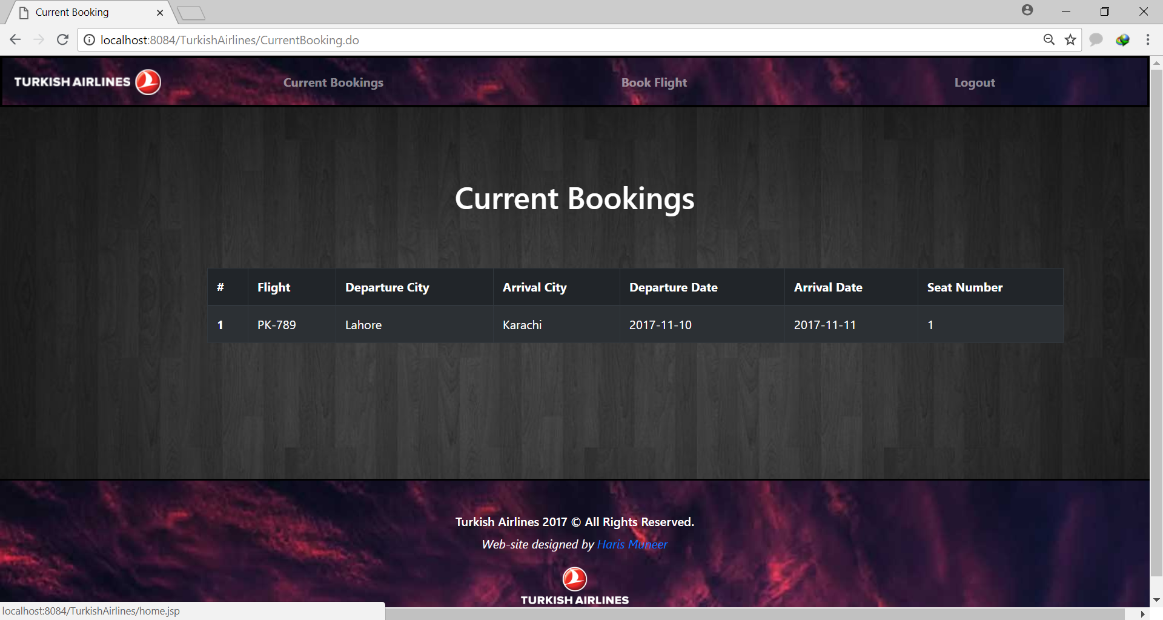This screenshot has width=1163, height=620.
Task: Click the Seat Number column header
Action: point(990,287)
